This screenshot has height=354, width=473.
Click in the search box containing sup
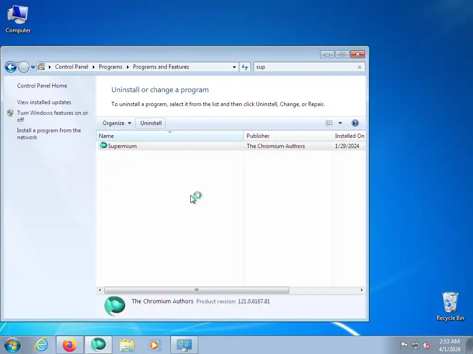coord(305,67)
